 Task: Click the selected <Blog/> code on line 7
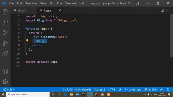41,41
